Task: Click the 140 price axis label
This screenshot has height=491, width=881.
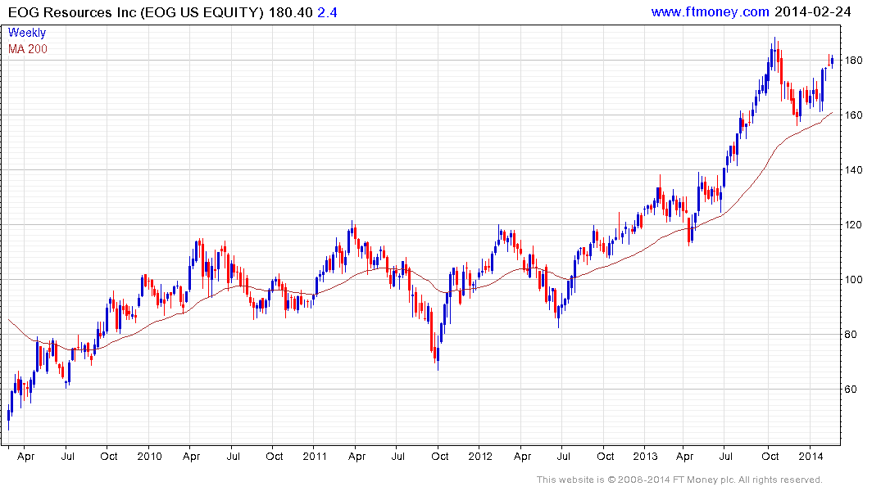Action: click(x=853, y=169)
